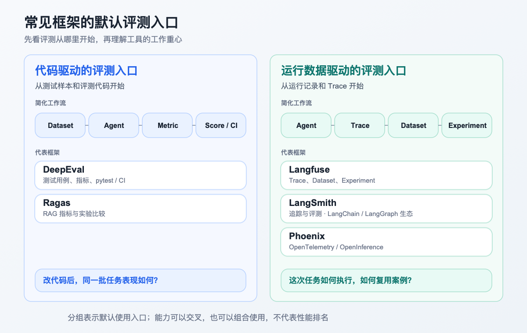Open the DeepEval framework card
This screenshot has width=527, height=333.
click(x=141, y=175)
